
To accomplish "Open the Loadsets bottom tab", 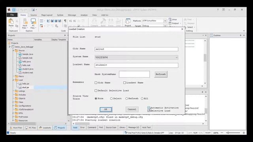I will point(45,128).
